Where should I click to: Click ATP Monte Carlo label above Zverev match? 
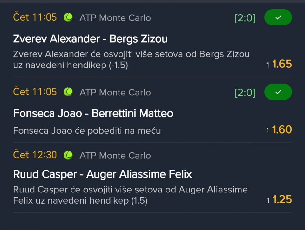click(x=115, y=18)
